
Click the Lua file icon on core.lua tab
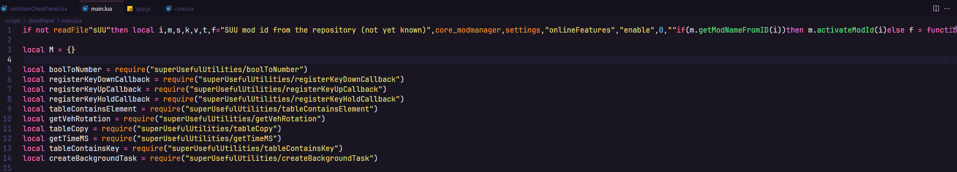pos(169,9)
